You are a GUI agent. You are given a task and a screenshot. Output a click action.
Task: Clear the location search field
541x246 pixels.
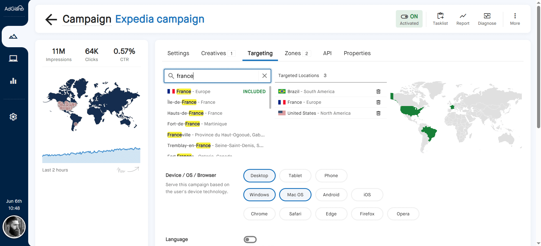[264, 76]
